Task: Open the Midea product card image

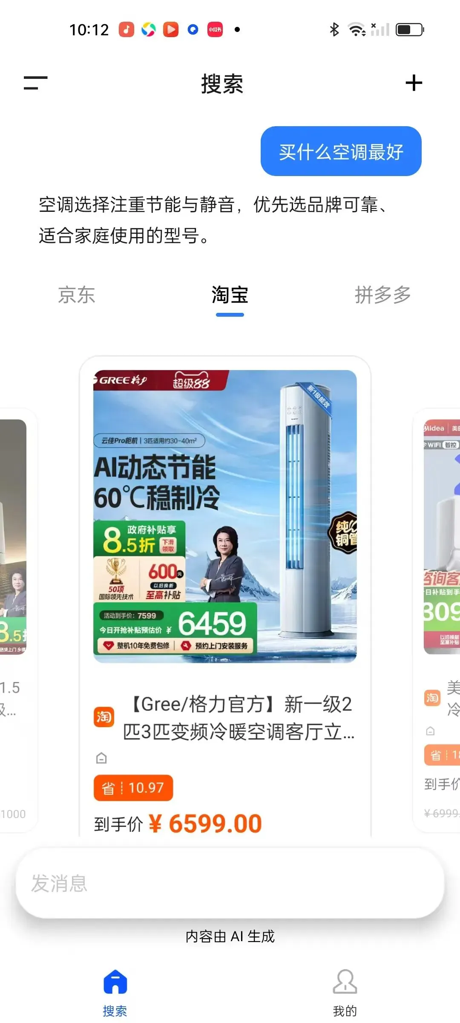Action: pyautogui.click(x=442, y=537)
